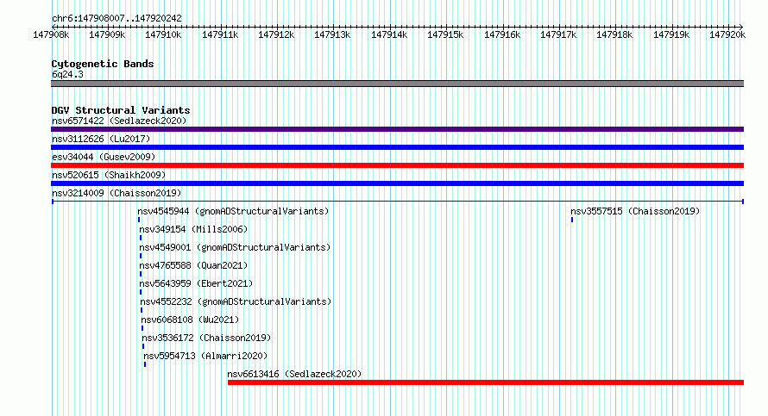Image resolution: width=768 pixels, height=416 pixels.
Task: Click the 147919k ruler label
Action: pyautogui.click(x=671, y=34)
